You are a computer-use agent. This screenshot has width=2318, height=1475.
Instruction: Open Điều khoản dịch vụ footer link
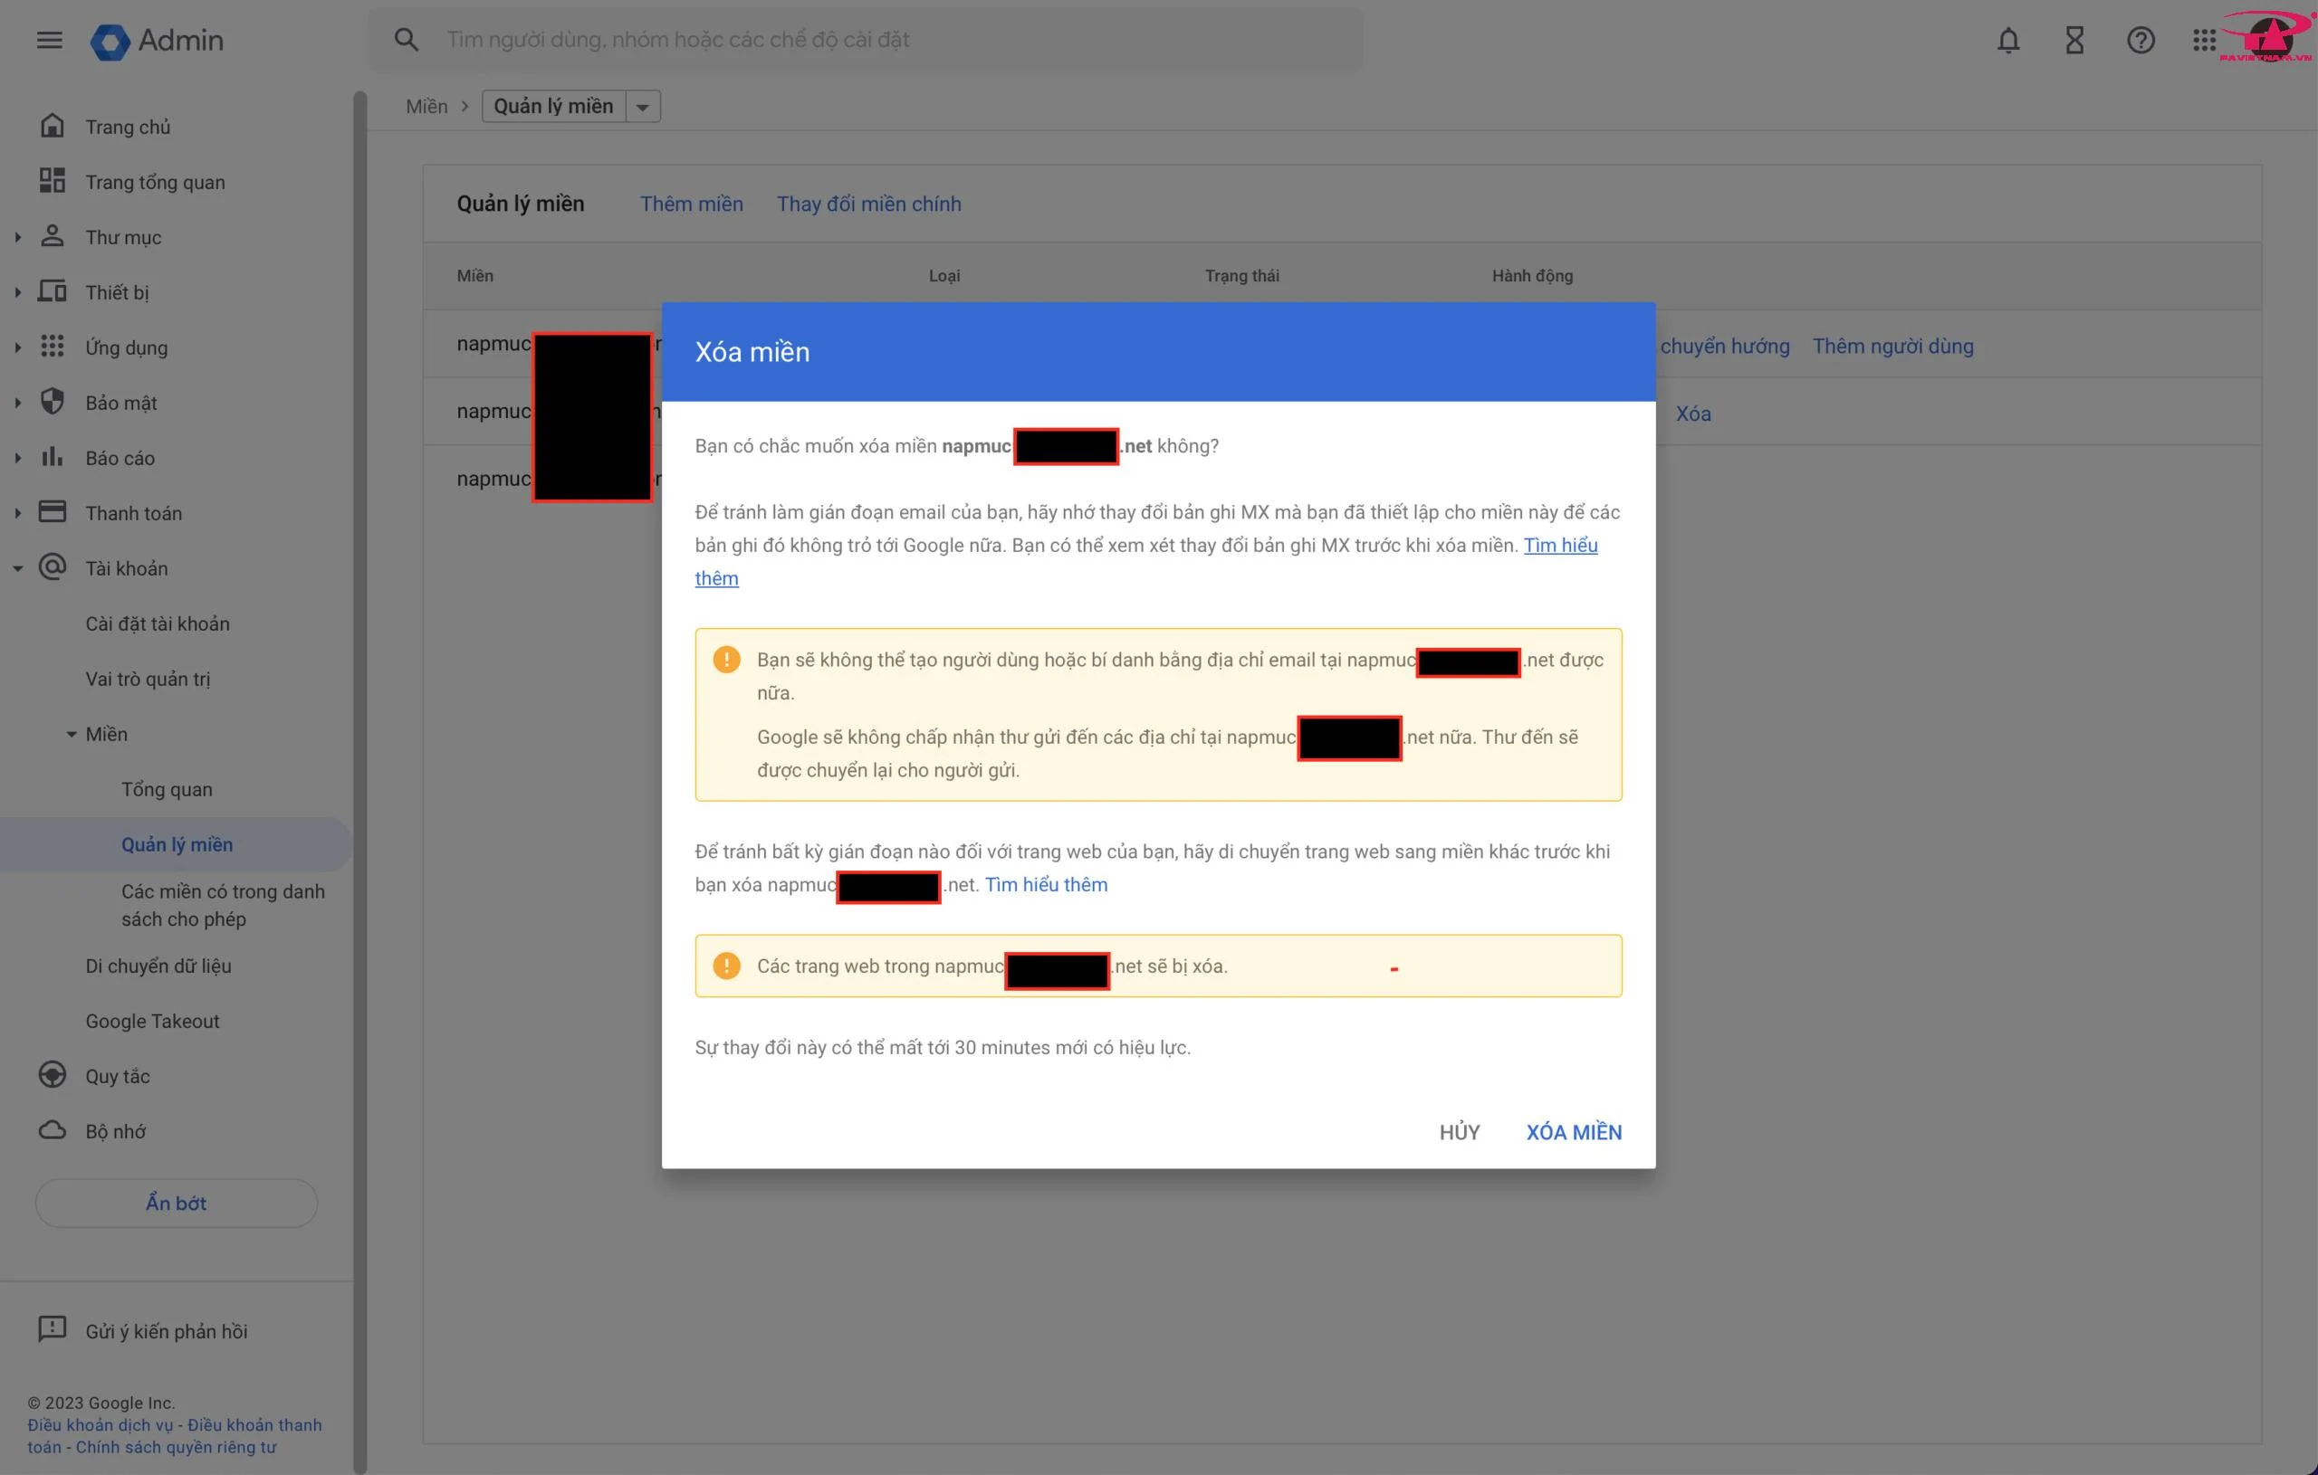[x=101, y=1424]
